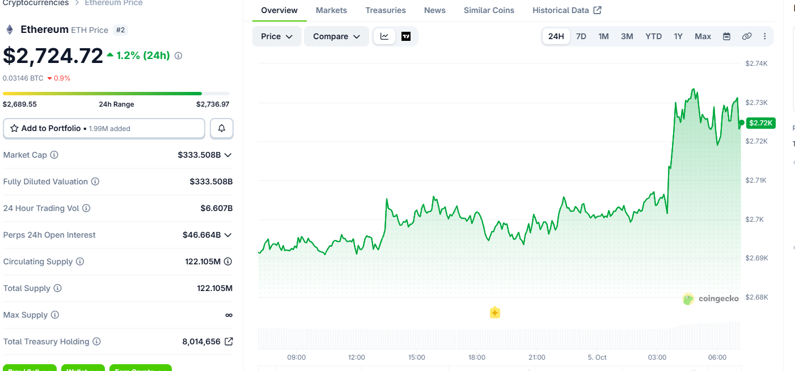795x371 pixels.
Task: Click the 122.105M total supply value
Action: 215,288
